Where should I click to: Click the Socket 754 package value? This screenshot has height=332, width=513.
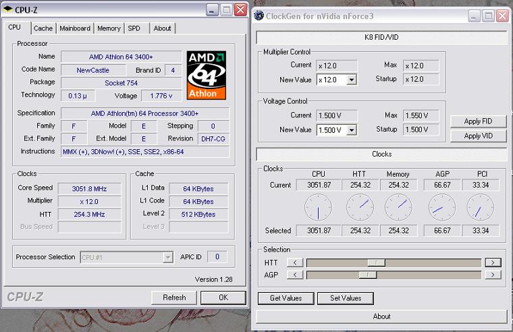(121, 83)
